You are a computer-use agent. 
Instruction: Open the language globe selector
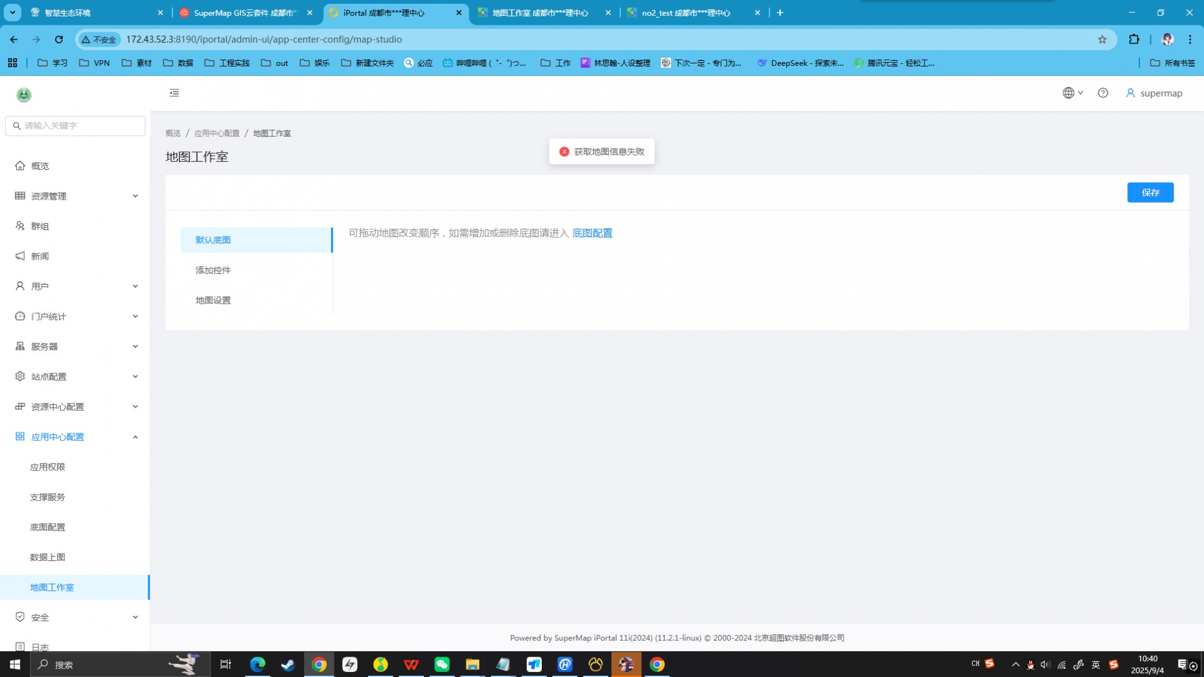(x=1072, y=93)
